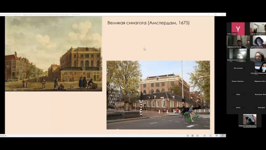Select the Yuliy Kagan participant tile
266x150 pixels.
point(238,29)
